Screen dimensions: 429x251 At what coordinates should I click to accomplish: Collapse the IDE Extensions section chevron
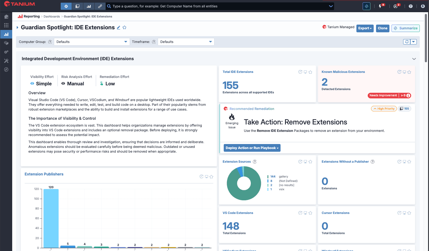414,59
